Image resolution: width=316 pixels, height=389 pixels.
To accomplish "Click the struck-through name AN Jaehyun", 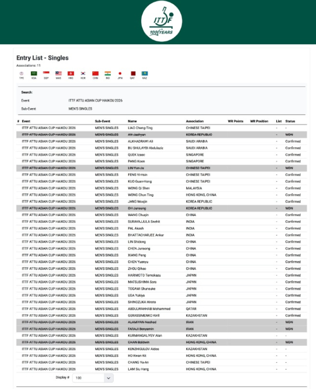I will [x=137, y=135].
